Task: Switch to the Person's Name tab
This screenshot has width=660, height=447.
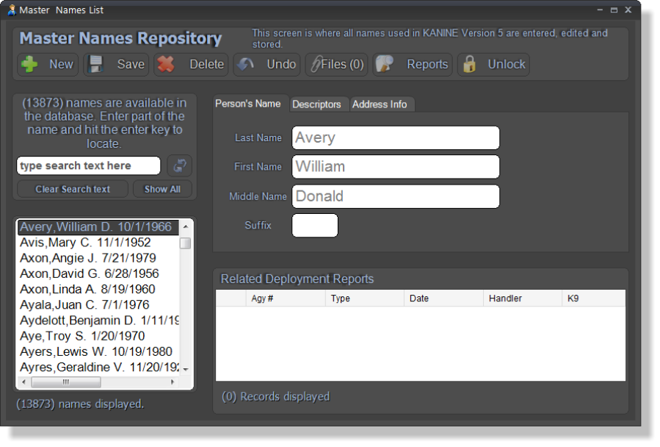Action: click(x=248, y=104)
